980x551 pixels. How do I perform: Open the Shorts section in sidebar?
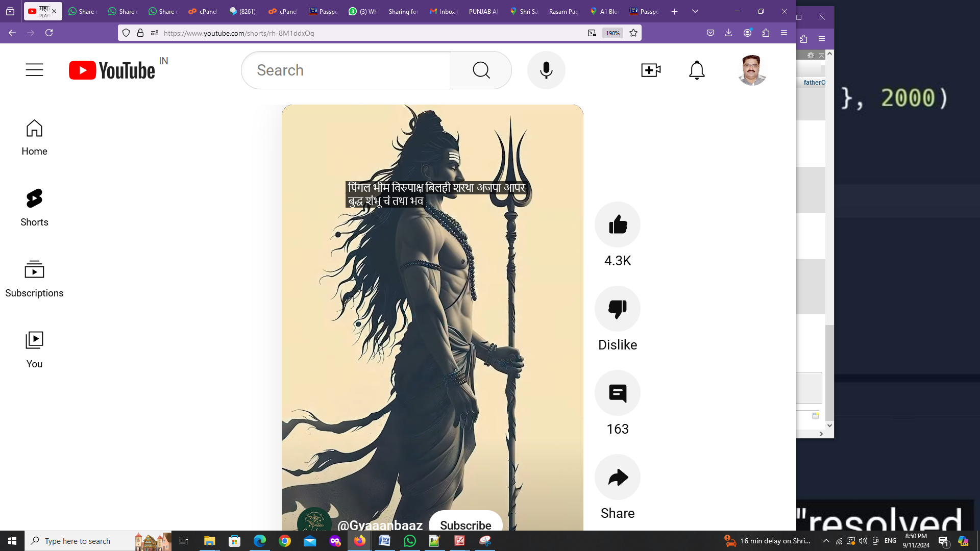pos(34,208)
